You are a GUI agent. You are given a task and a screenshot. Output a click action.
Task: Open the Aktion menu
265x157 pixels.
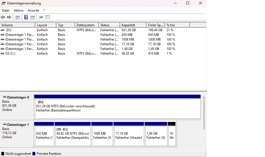pyautogui.click(x=18, y=10)
